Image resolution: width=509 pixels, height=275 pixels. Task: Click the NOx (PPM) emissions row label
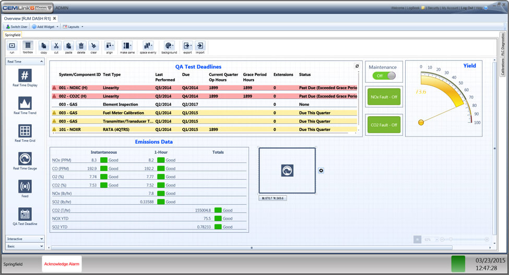click(62, 160)
